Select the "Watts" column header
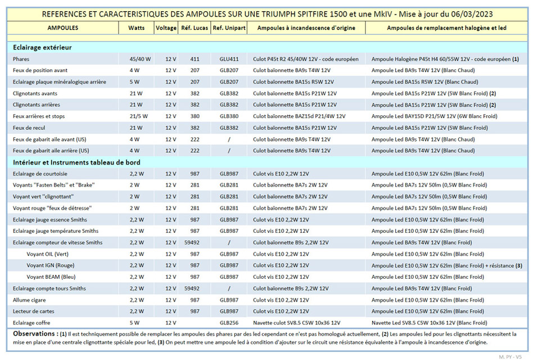This screenshot has width=534, height=362. coord(136,28)
